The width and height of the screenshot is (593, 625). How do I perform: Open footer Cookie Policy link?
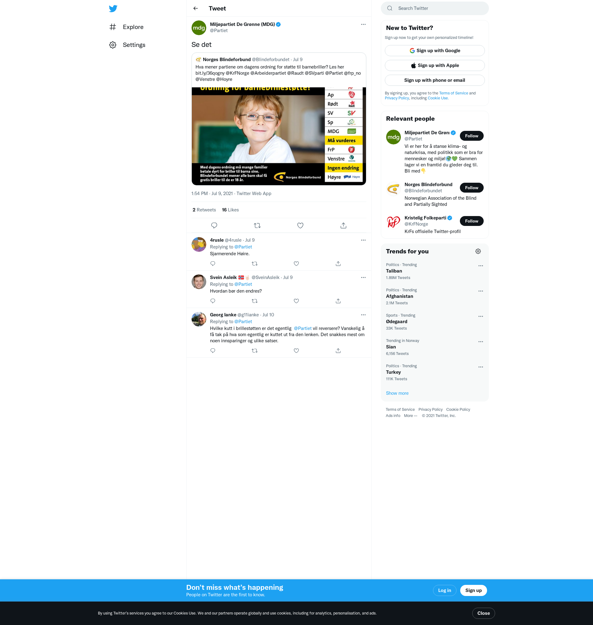coord(458,410)
